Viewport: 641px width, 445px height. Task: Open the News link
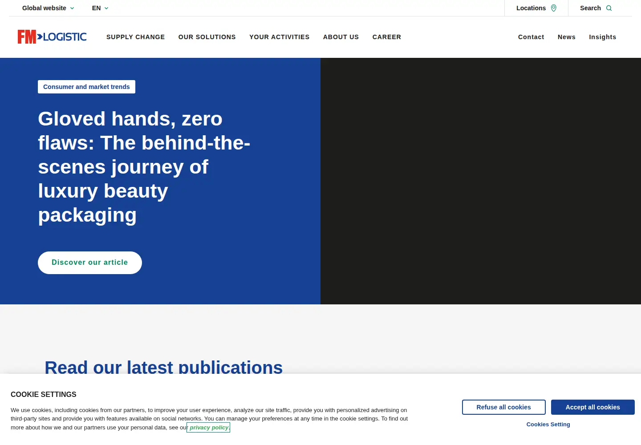pyautogui.click(x=567, y=37)
